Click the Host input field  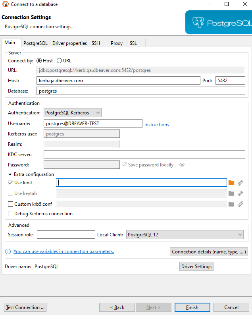coord(118,81)
